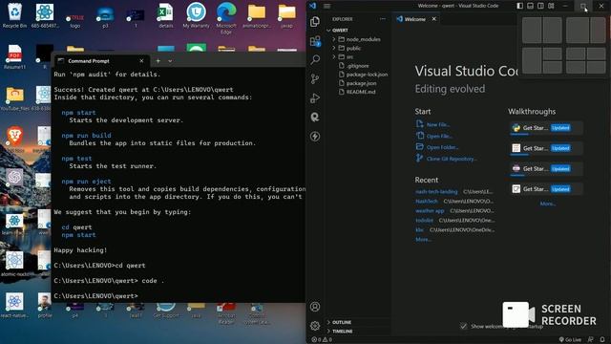Toggle the Primary Side Bar visibility

[519, 6]
